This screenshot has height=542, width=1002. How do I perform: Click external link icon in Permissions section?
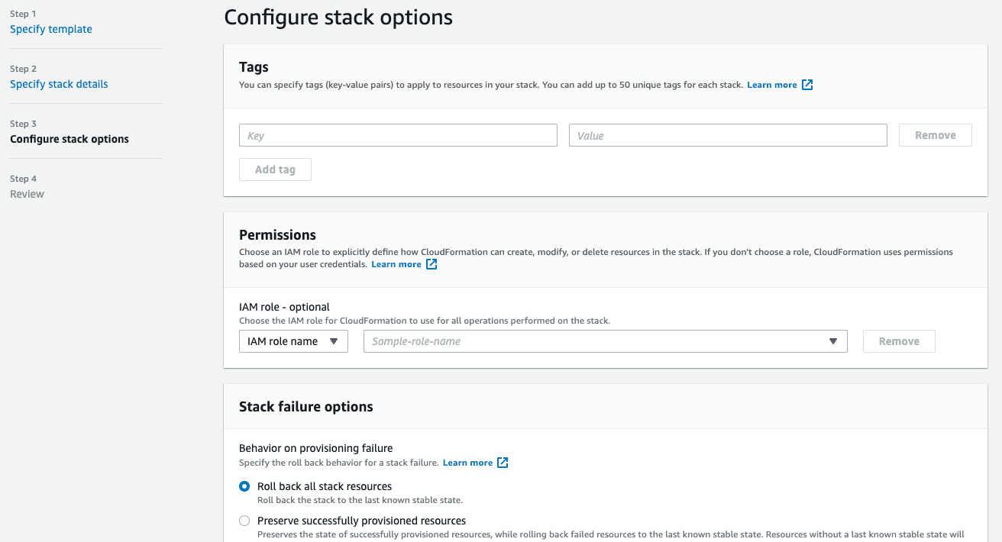(x=432, y=264)
